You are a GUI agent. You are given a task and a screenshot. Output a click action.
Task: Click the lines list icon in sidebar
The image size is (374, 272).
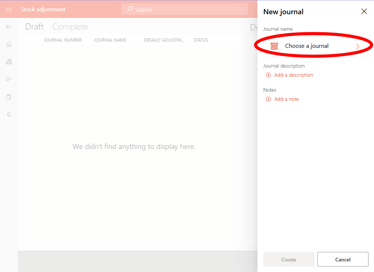9,79
